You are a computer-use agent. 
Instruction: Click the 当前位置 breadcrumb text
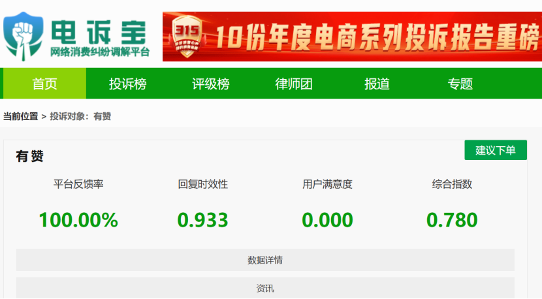[x=20, y=116]
